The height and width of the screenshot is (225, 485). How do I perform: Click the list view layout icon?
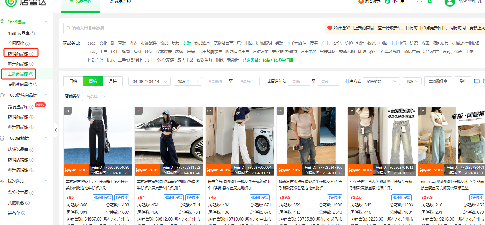(x=477, y=81)
